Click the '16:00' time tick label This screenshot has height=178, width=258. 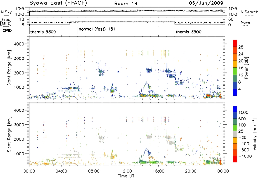click(x=158, y=171)
